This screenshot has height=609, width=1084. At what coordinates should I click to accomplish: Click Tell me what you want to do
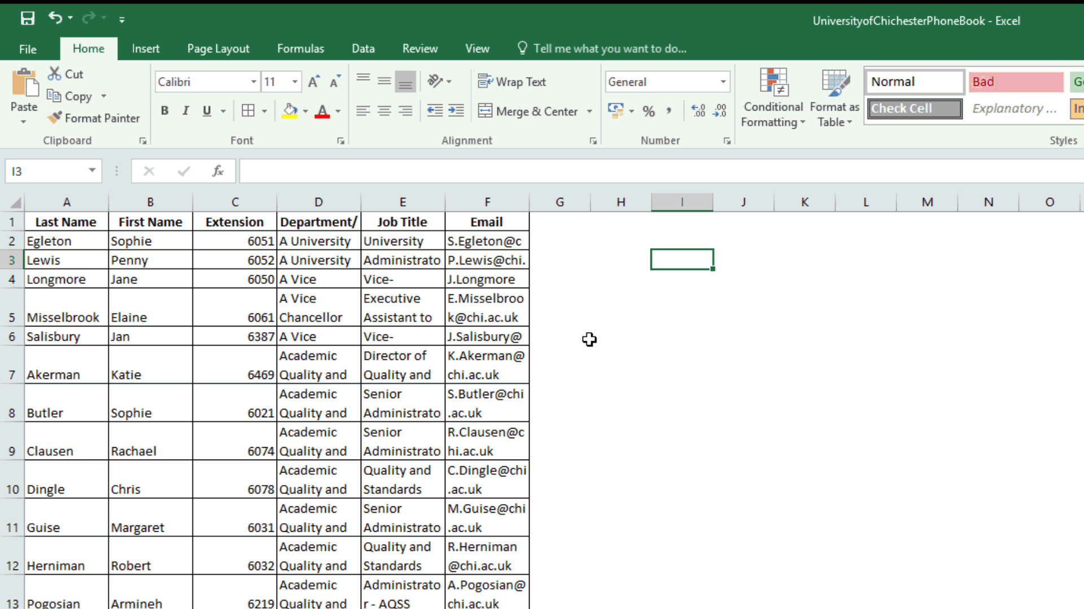610,48
